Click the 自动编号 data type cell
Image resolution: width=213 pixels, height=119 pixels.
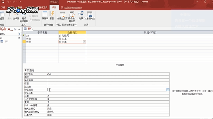point(72,36)
